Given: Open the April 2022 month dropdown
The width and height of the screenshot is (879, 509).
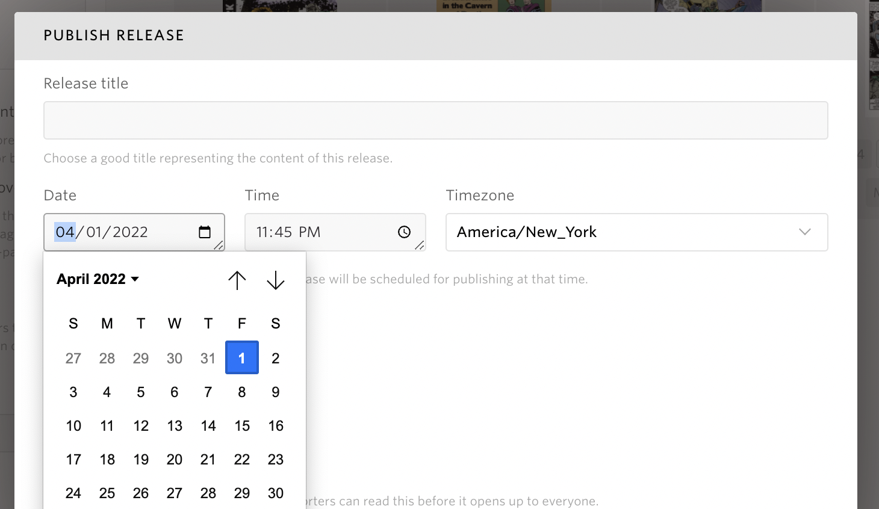Looking at the screenshot, I should 98,279.
